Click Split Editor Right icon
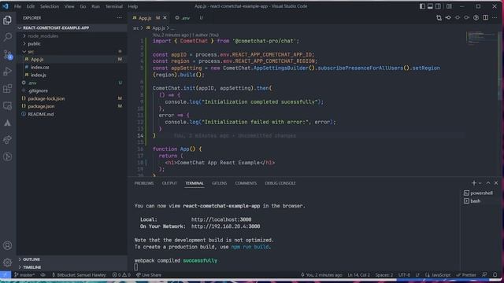 pos(485,17)
